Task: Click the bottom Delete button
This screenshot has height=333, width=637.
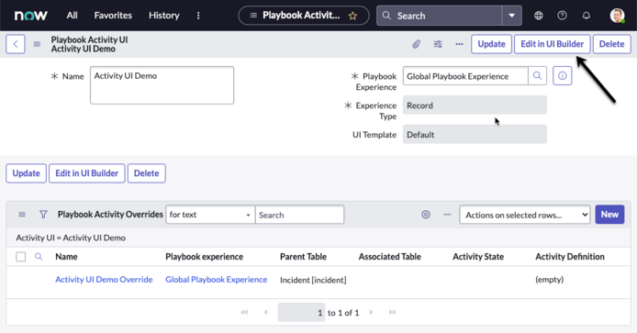Action: click(x=146, y=173)
